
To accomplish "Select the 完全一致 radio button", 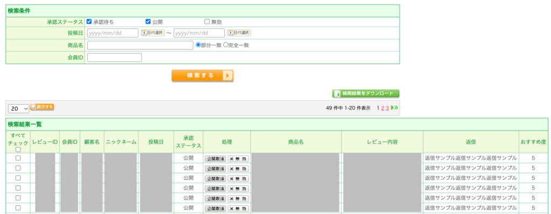I will 225,45.
